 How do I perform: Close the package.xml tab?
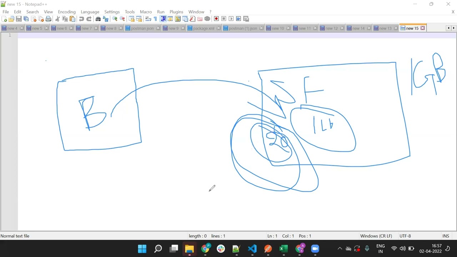point(218,28)
